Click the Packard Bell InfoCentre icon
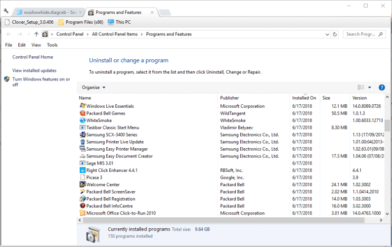 [83, 206]
